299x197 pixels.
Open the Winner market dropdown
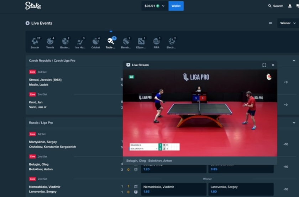click(288, 23)
